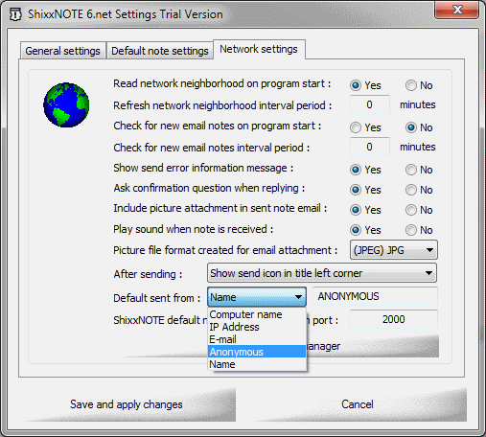Click the Cancel button
This screenshot has height=437, width=486.
pyautogui.click(x=358, y=404)
